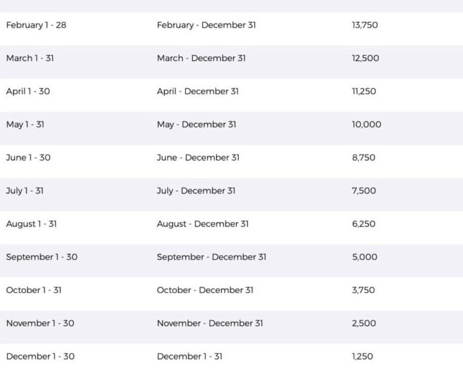The image size is (463, 369).
Task: Select the May 1 - 31 date cell
Action: click(x=25, y=125)
